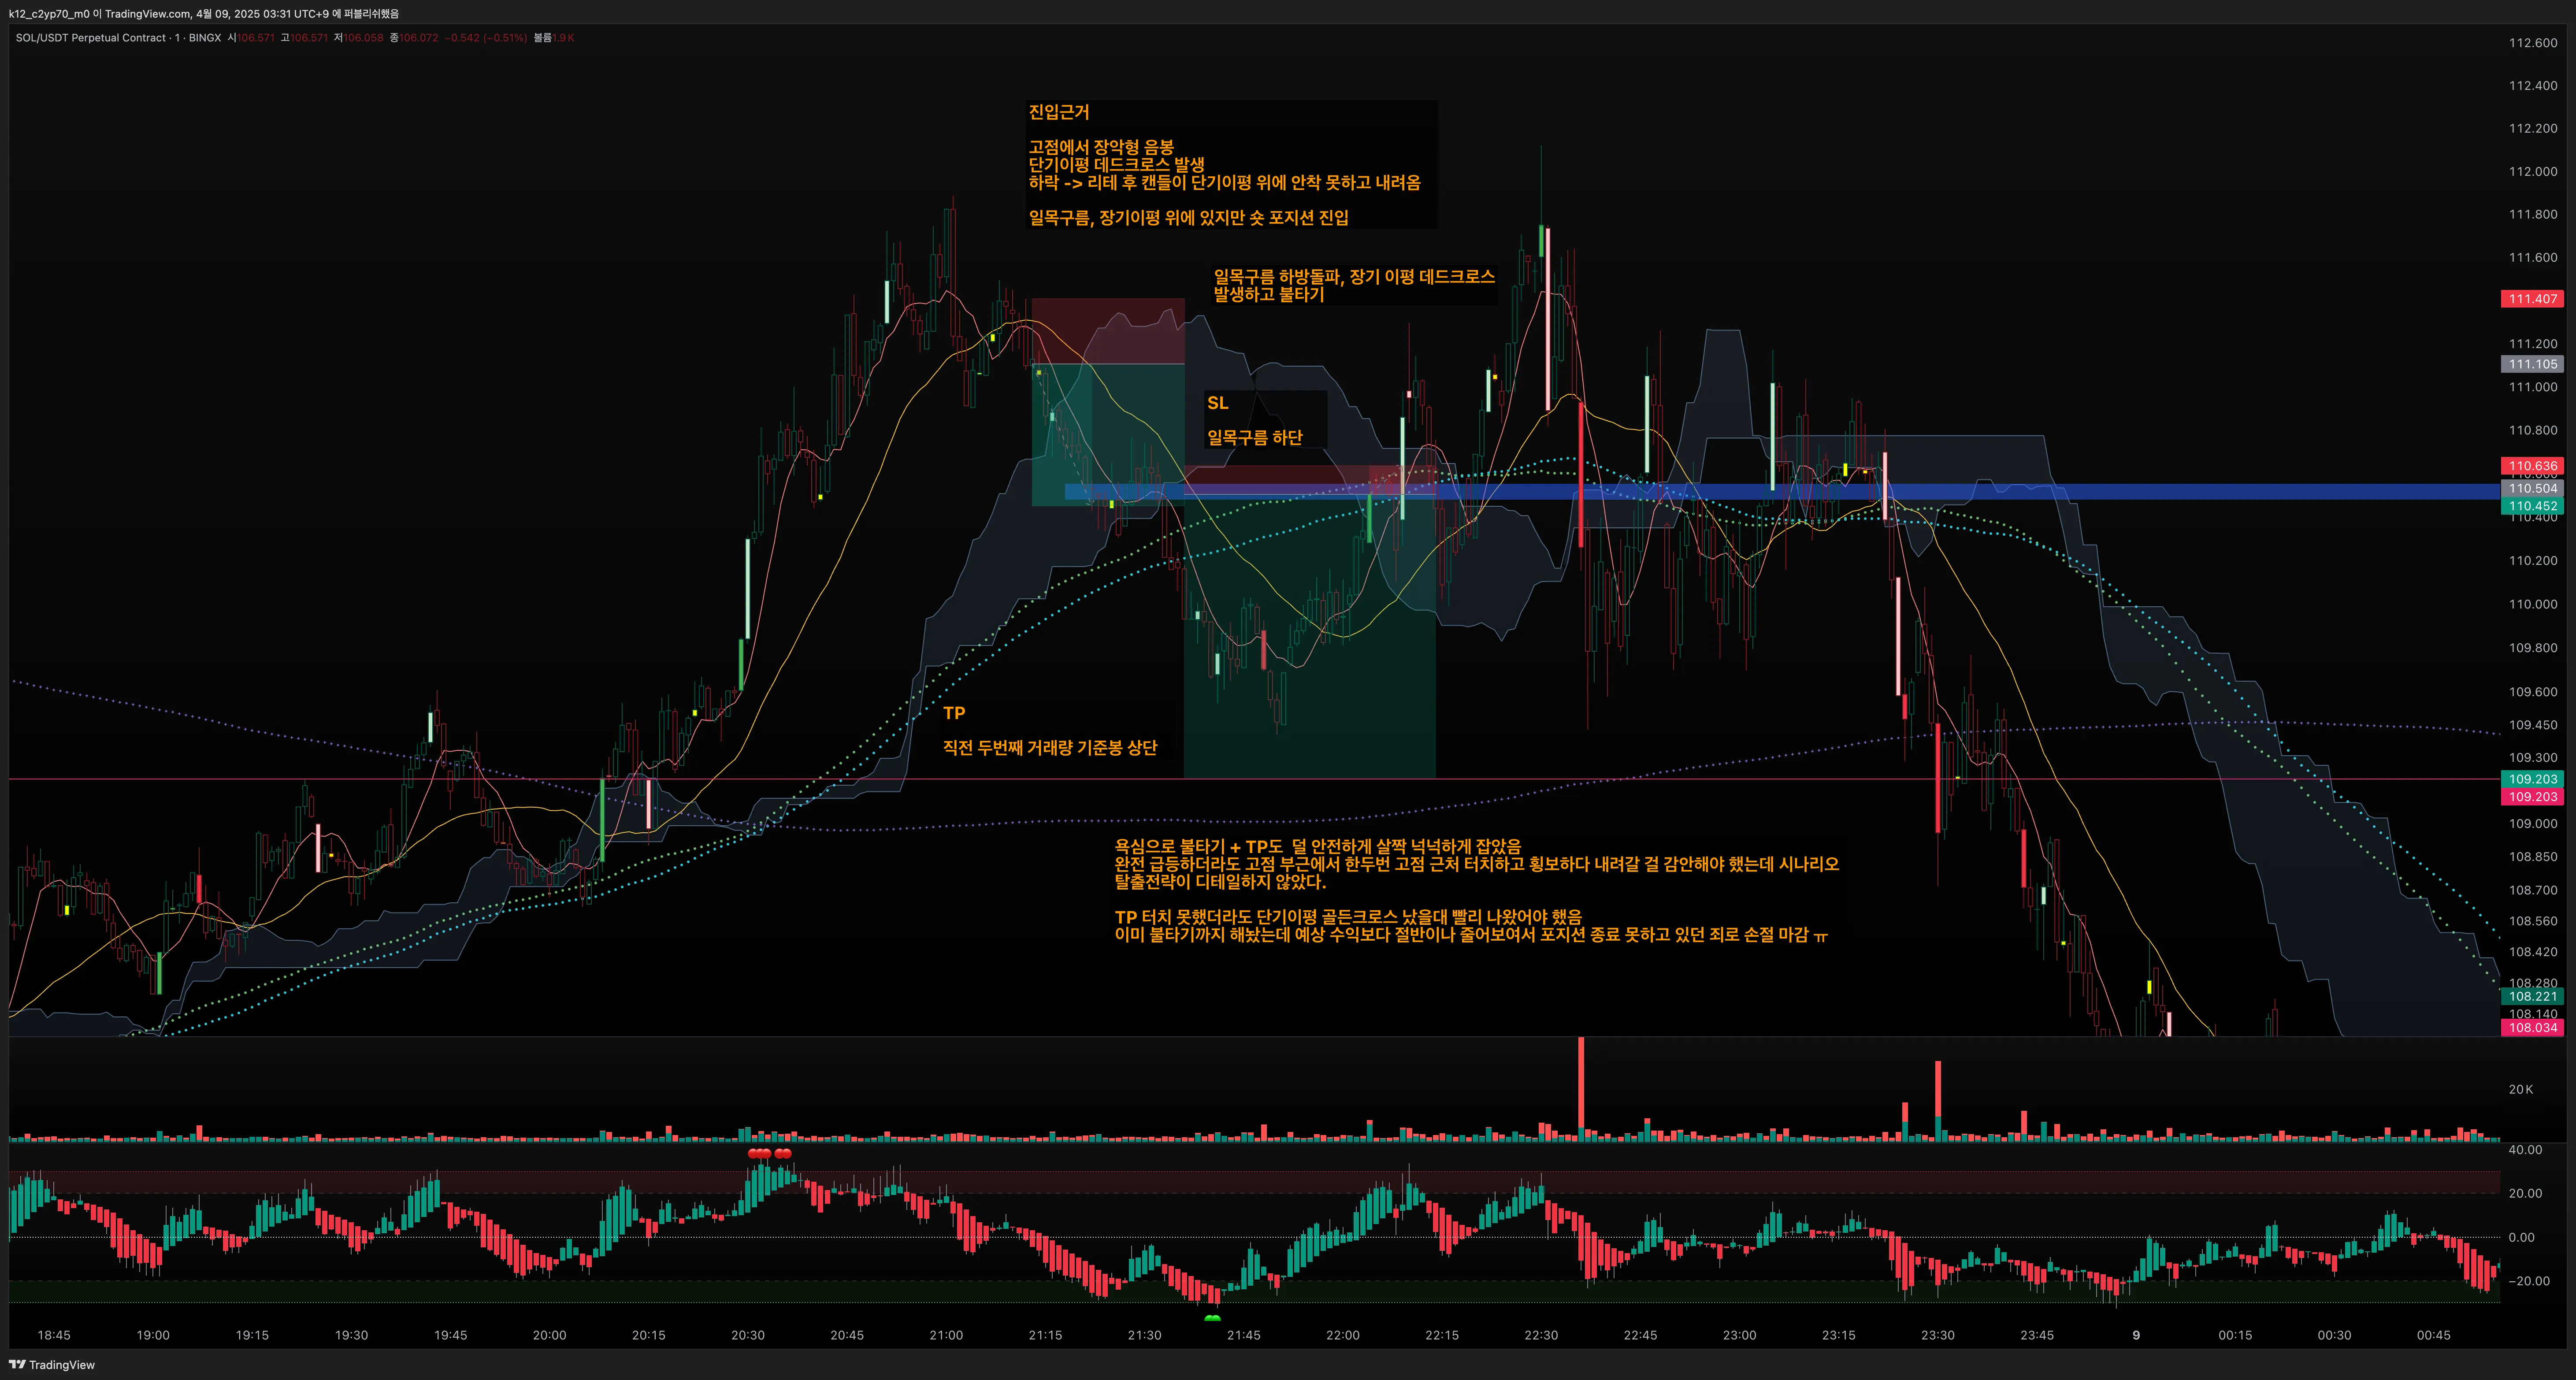Click the red overbought dots above oscillator
The image size is (2576, 1380).
(770, 1154)
